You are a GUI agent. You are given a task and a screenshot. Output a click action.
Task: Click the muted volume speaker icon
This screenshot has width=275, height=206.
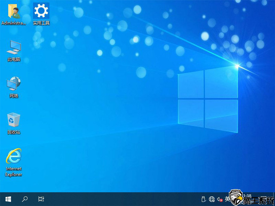click(220, 199)
